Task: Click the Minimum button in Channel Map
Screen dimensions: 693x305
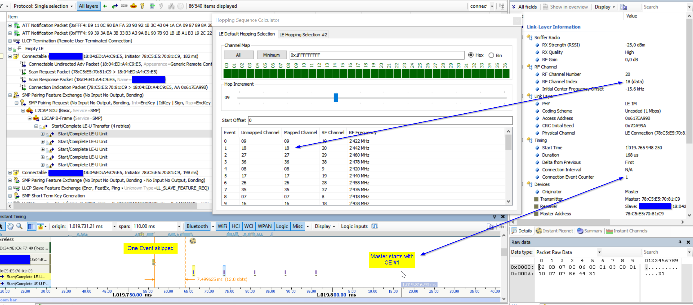Action: (271, 55)
